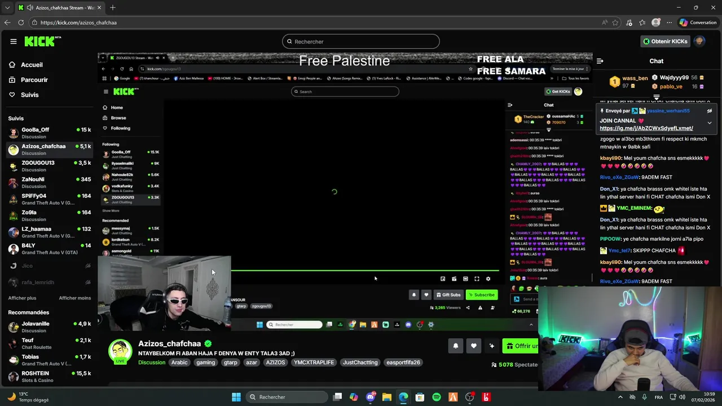Viewport: 722px width, 406px height.
Task: Open the pinned ig.me channel link
Action: coord(646,129)
